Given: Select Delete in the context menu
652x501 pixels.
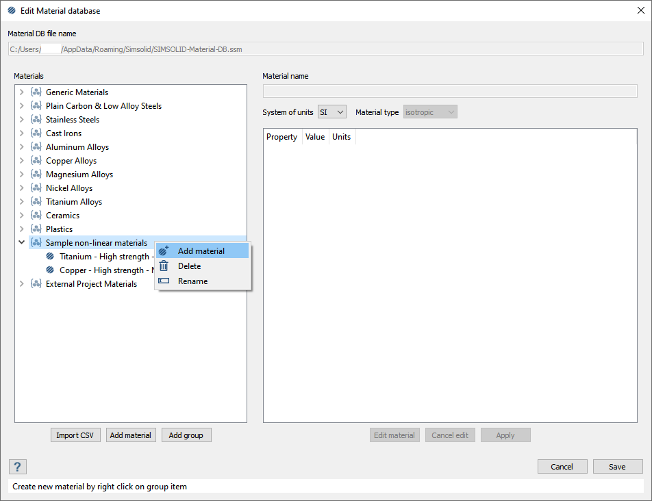Looking at the screenshot, I should point(189,266).
